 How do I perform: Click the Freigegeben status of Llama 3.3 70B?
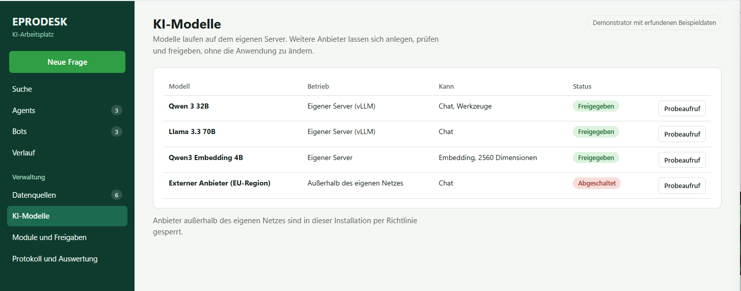(x=596, y=131)
